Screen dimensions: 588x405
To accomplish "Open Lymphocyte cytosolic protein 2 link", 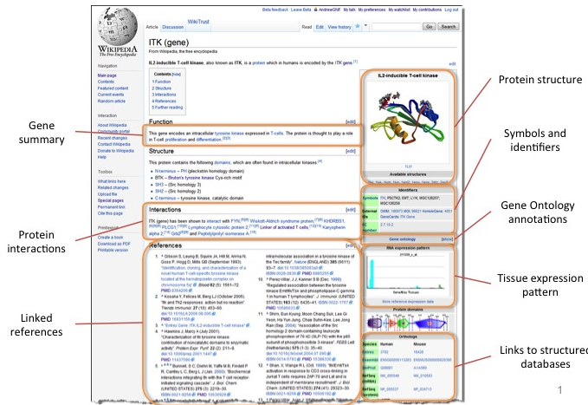I will [x=218, y=228].
